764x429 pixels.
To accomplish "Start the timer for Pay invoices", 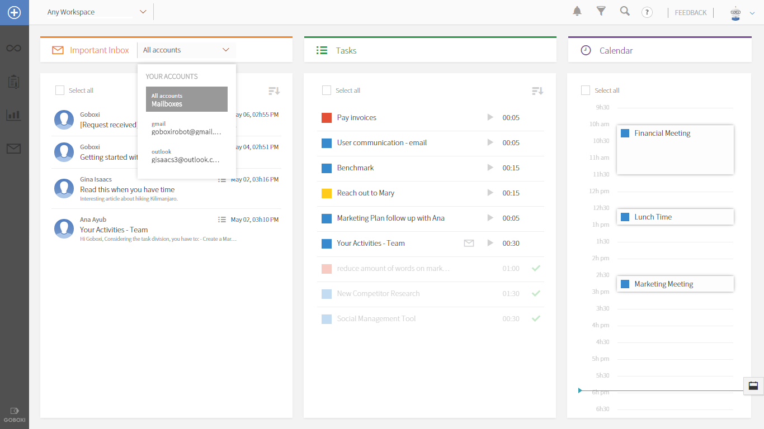I will click(491, 117).
